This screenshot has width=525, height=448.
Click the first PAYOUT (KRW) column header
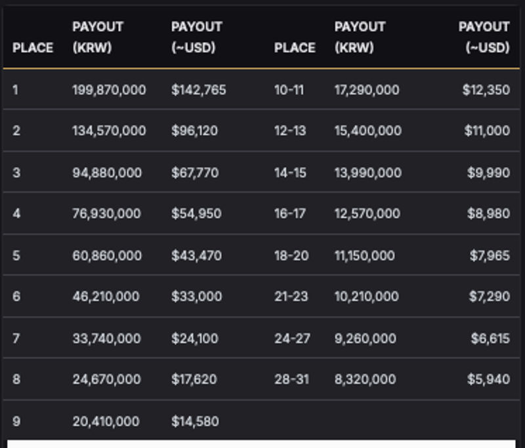point(98,37)
